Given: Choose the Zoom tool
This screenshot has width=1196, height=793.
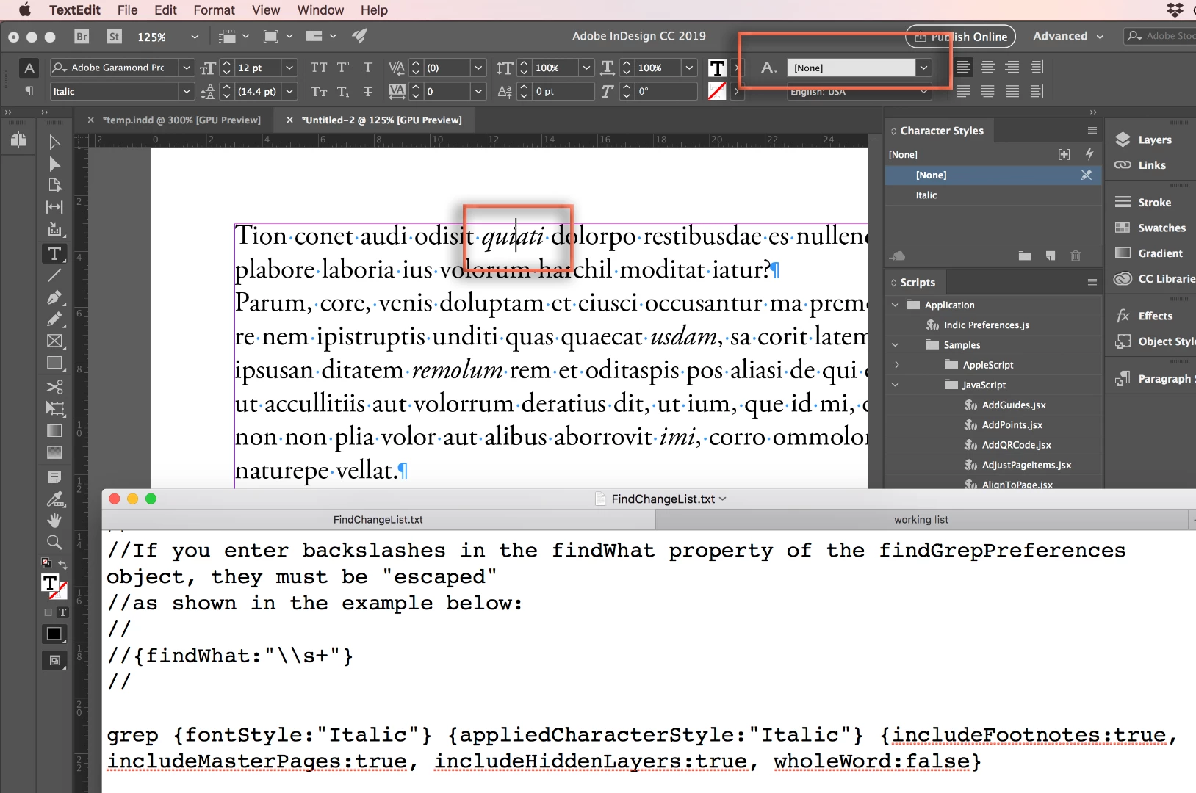Looking at the screenshot, I should pyautogui.click(x=54, y=543).
